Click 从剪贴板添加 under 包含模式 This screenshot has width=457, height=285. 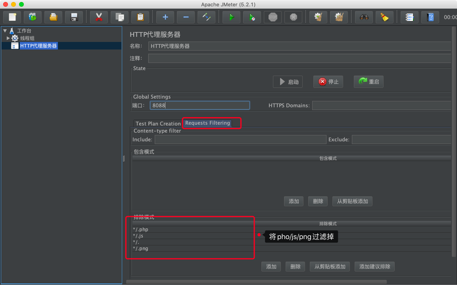pos(352,201)
